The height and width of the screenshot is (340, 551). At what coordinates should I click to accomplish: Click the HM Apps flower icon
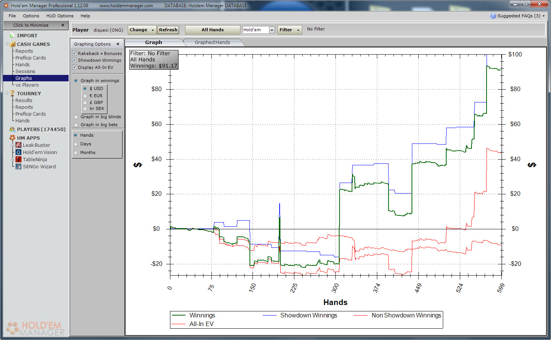pos(12,138)
